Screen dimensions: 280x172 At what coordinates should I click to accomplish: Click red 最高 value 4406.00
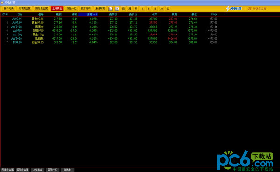pyautogui.click(x=172, y=39)
